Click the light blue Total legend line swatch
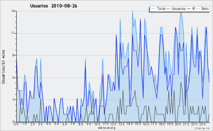The height and width of the screenshot is (131, 213). click(153, 9)
